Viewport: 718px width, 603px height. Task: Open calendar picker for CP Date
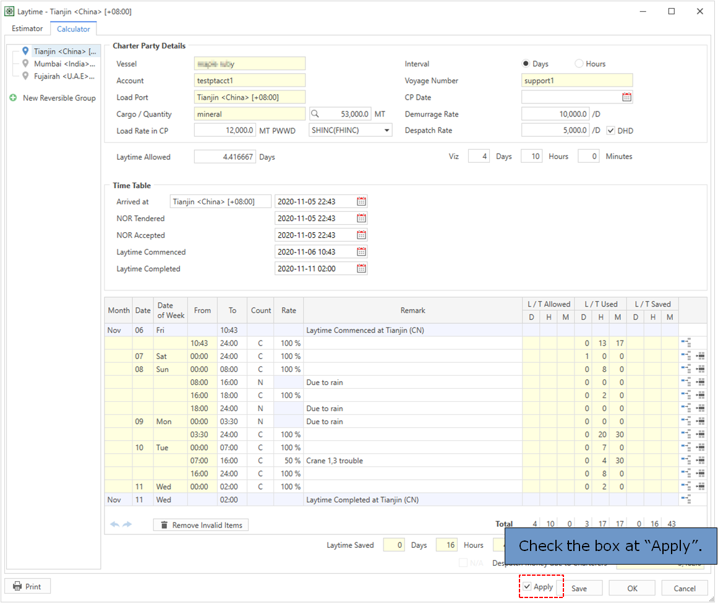click(626, 97)
